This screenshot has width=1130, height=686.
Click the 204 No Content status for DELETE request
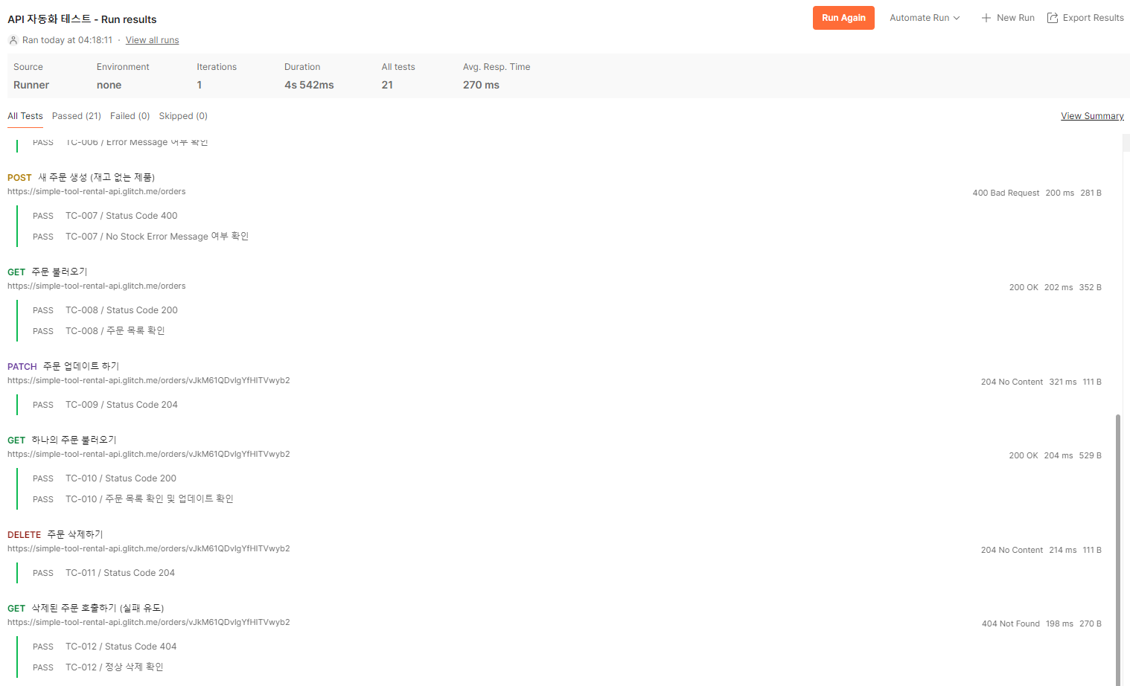tap(1012, 550)
